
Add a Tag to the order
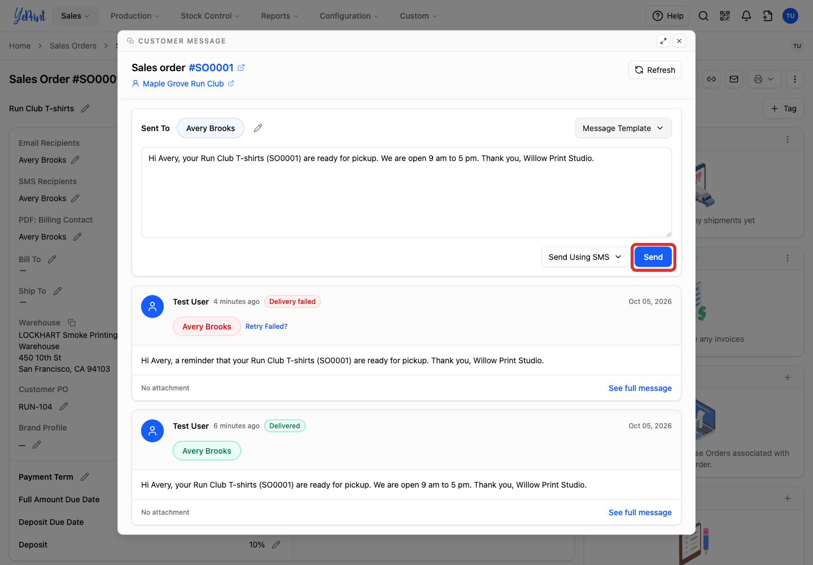[784, 108]
